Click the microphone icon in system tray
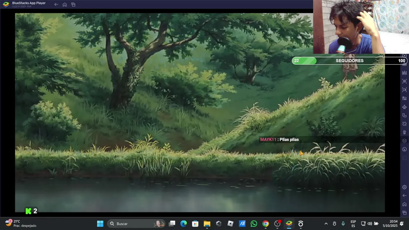The height and width of the screenshot is (230, 409). pos(343,224)
